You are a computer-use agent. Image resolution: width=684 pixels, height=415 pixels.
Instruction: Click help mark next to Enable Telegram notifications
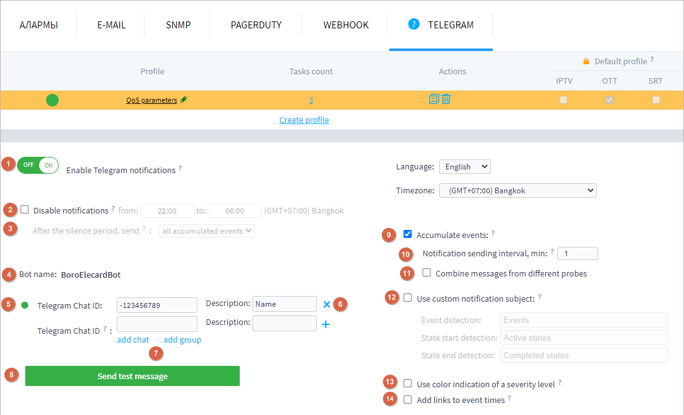pos(180,168)
